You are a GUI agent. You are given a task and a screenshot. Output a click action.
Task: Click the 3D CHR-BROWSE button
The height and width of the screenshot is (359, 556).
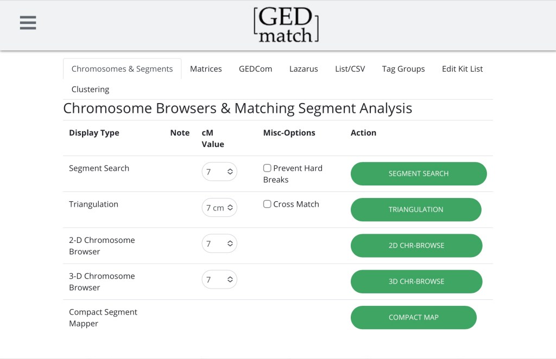[x=416, y=281]
